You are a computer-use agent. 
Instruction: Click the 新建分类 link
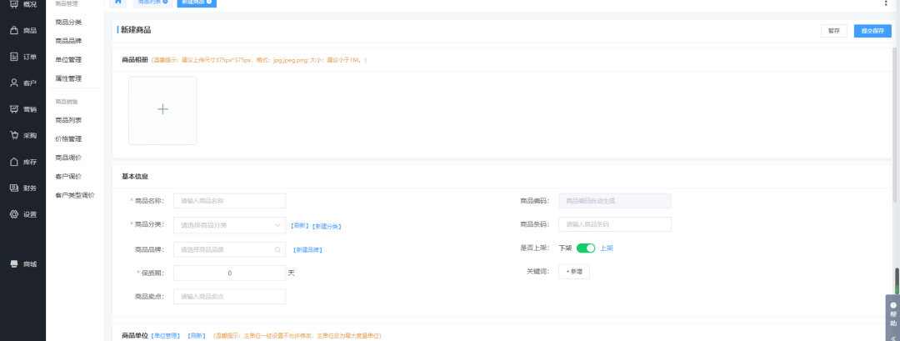coord(327,226)
